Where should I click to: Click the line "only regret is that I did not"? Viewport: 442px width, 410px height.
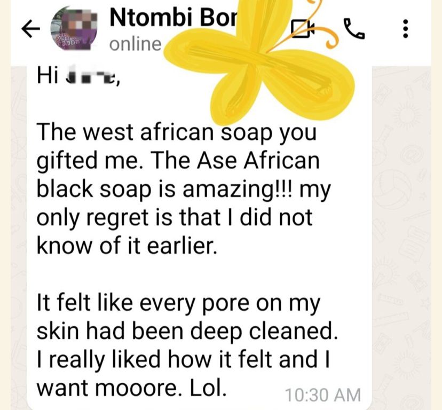pos(175,218)
